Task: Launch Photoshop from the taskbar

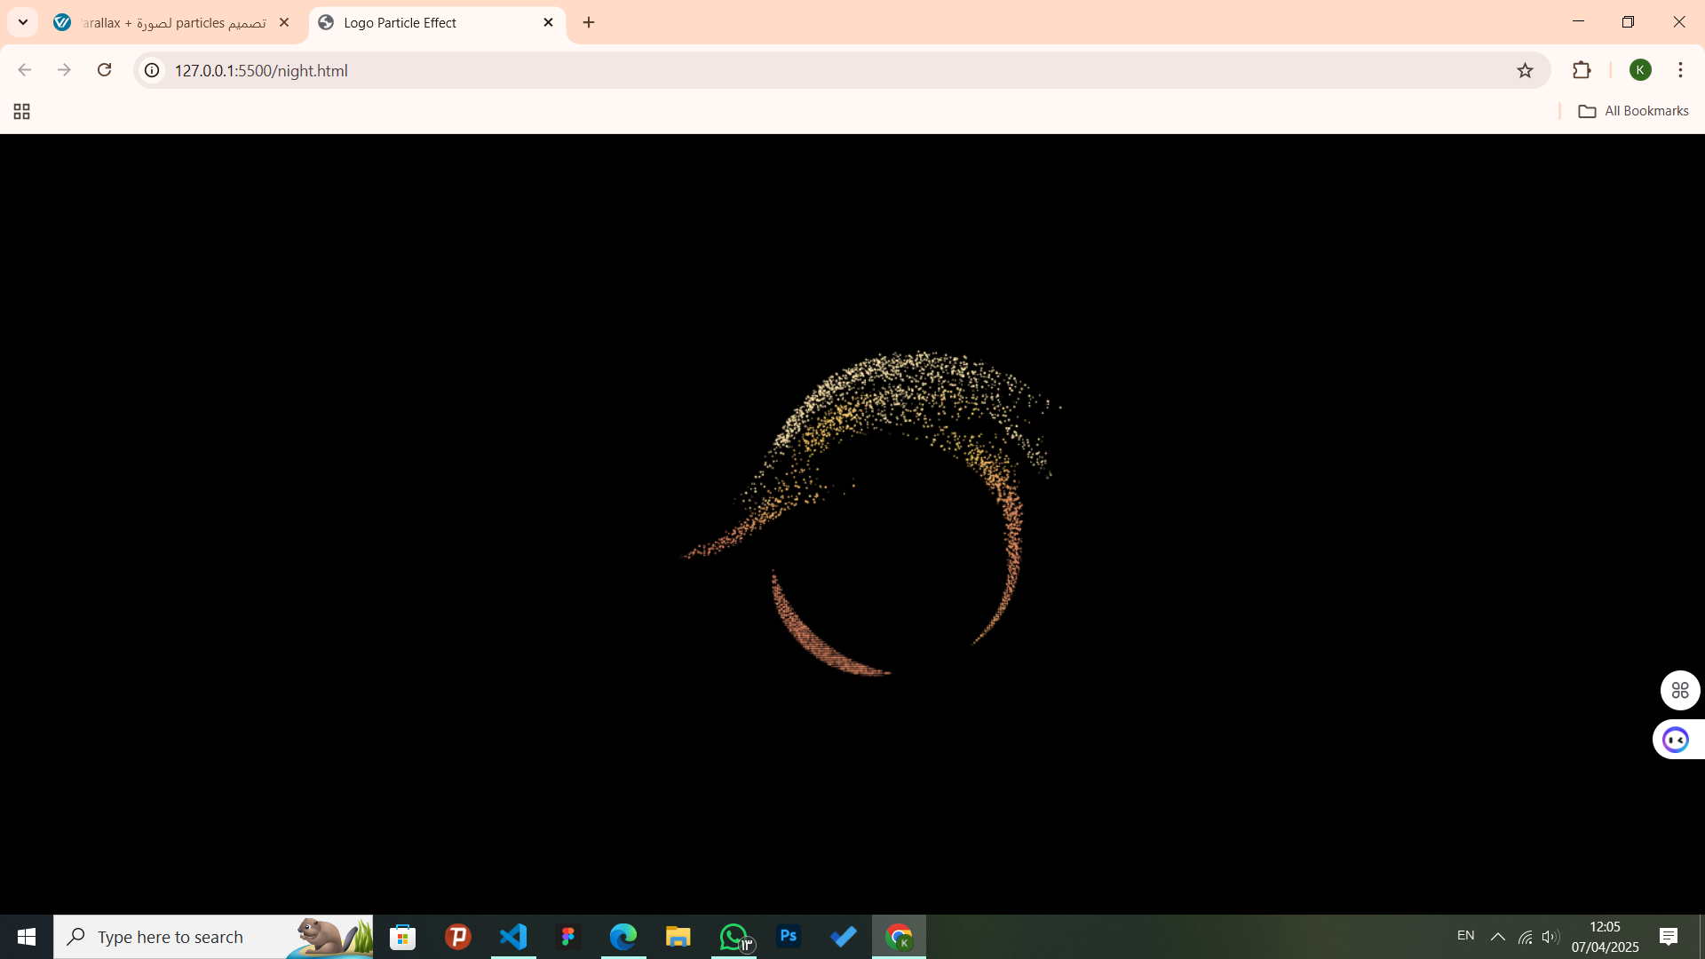Action: point(788,937)
